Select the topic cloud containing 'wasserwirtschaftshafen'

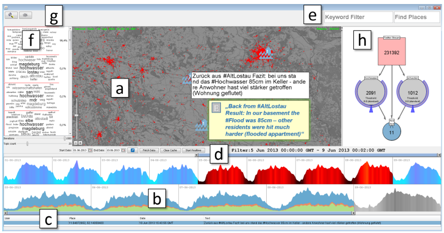click(32, 96)
